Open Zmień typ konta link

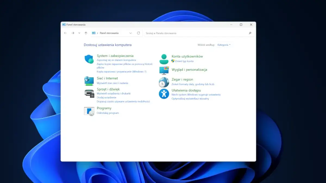pyautogui.click(x=184, y=61)
